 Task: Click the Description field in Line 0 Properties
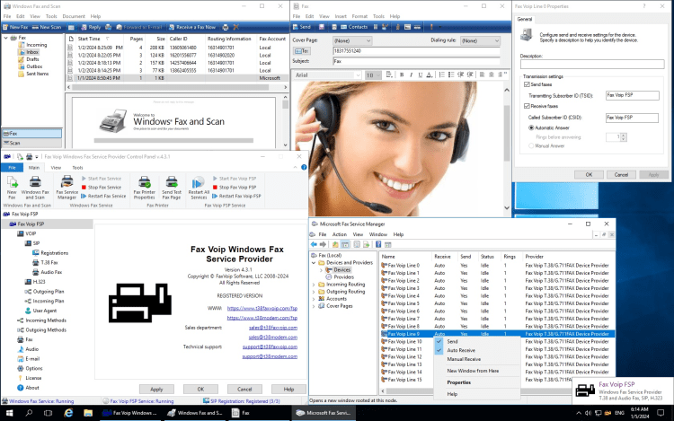tap(592, 65)
